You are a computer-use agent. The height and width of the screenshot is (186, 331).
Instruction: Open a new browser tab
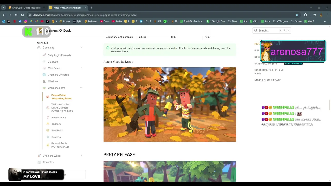click(91, 7)
